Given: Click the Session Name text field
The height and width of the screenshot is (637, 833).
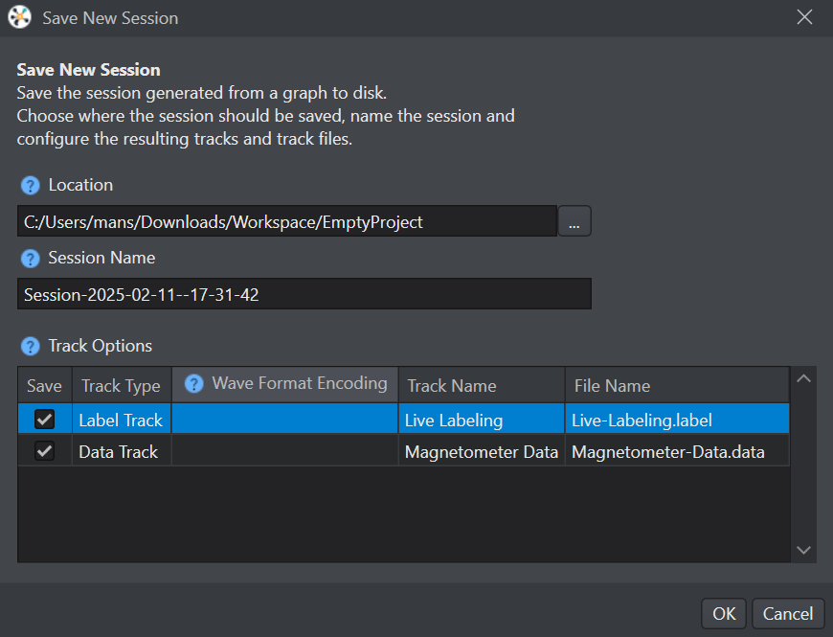Looking at the screenshot, I should (304, 294).
